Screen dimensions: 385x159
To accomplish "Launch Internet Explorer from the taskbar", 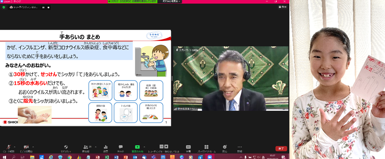I will 51,157.
